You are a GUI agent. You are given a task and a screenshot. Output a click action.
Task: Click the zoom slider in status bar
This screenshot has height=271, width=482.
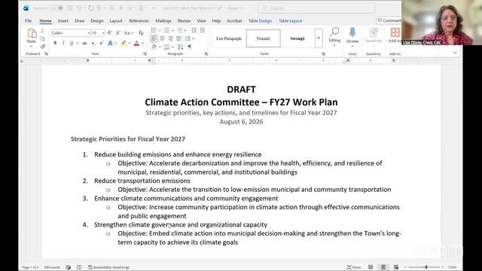click(426, 267)
